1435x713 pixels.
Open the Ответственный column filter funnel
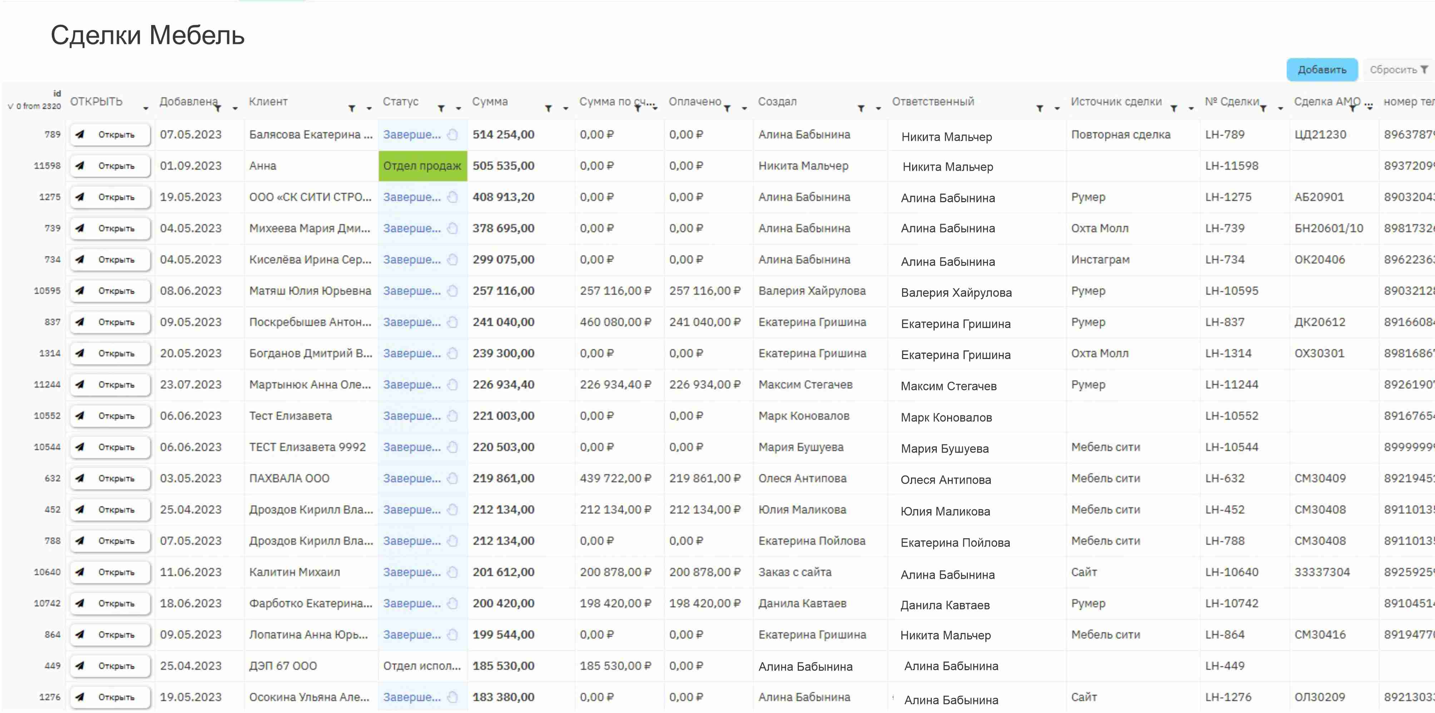[x=1039, y=109]
